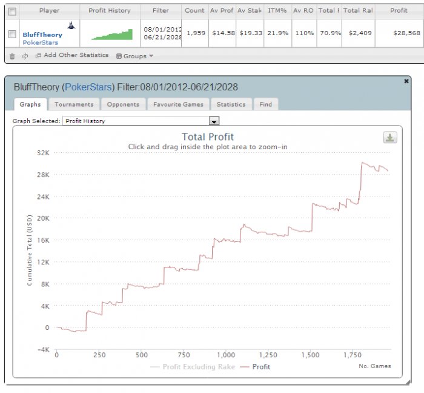Image resolution: width=424 pixels, height=393 pixels.
Task: Click the shark icon next to BluffTheory
Action: (71, 25)
